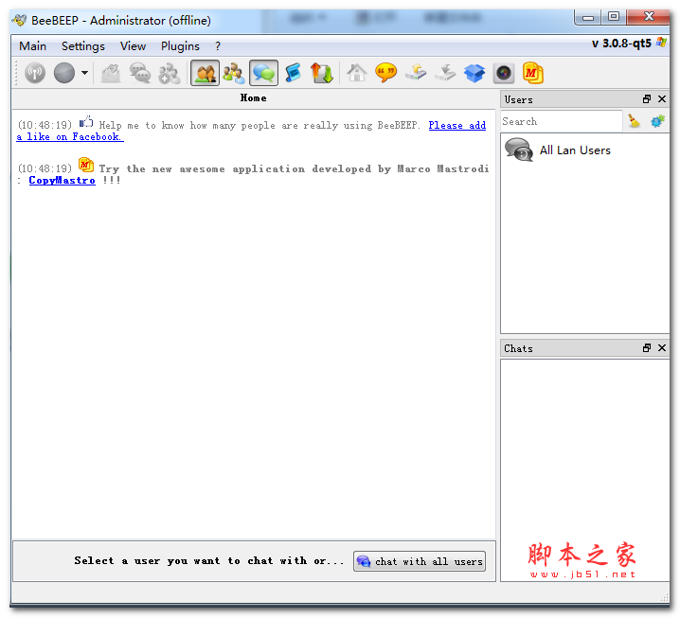Click the network share upload icon
The width and height of the screenshot is (680, 618).
416,72
